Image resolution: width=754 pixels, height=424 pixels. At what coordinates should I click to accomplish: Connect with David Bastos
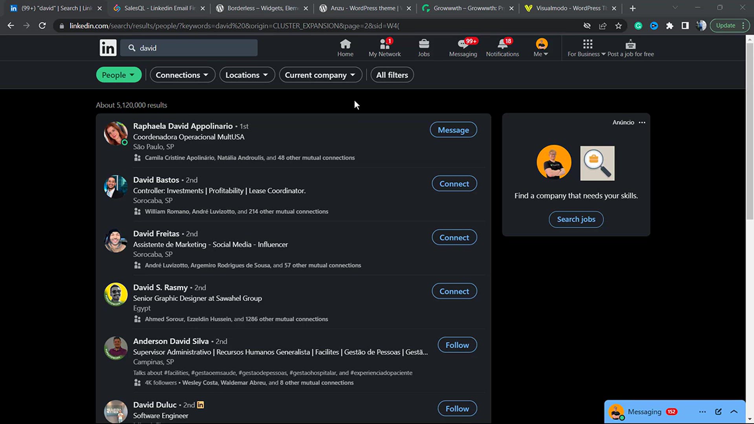pyautogui.click(x=454, y=184)
